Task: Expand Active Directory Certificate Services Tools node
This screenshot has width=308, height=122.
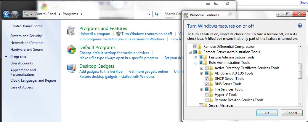Action: 201,68
